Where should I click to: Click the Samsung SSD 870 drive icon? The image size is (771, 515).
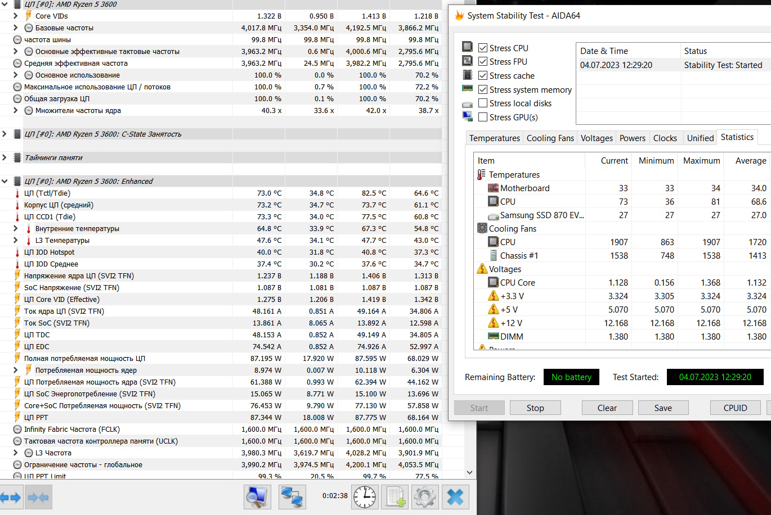click(493, 216)
